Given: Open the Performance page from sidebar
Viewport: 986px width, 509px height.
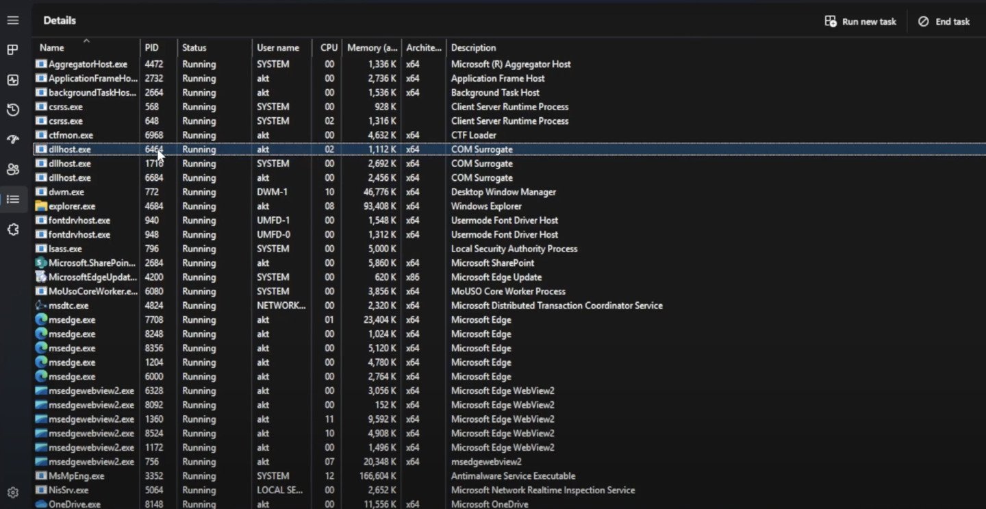Looking at the screenshot, I should click(13, 80).
